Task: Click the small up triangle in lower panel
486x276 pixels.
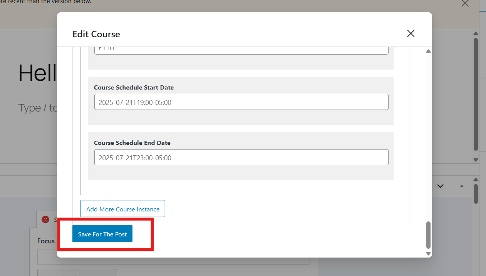Action: [x=462, y=186]
